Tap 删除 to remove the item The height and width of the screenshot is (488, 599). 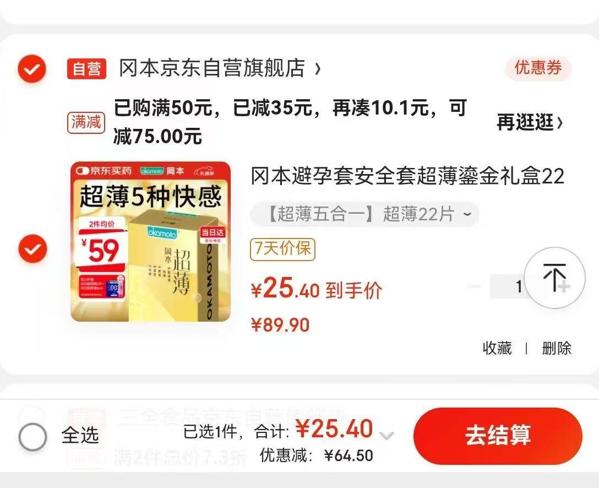(x=556, y=348)
